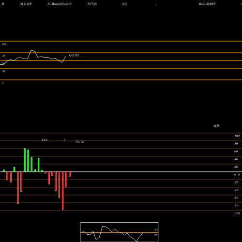Screen dimensions: 242x242
Task: Click the SI & MR header label
Action: tap(26, 4)
